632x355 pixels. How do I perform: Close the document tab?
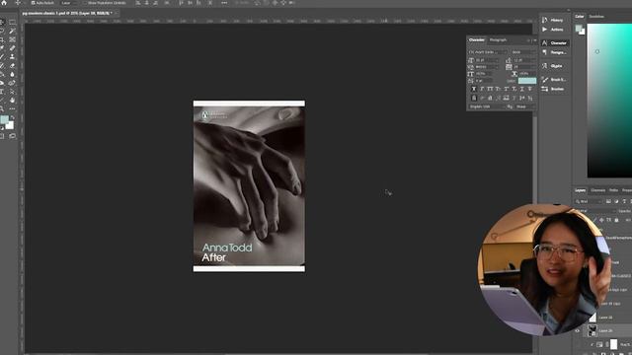pyautogui.click(x=117, y=13)
